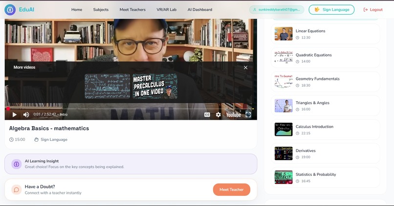
Task: Click the AI Learning Insight brain icon
Action: click(16, 164)
